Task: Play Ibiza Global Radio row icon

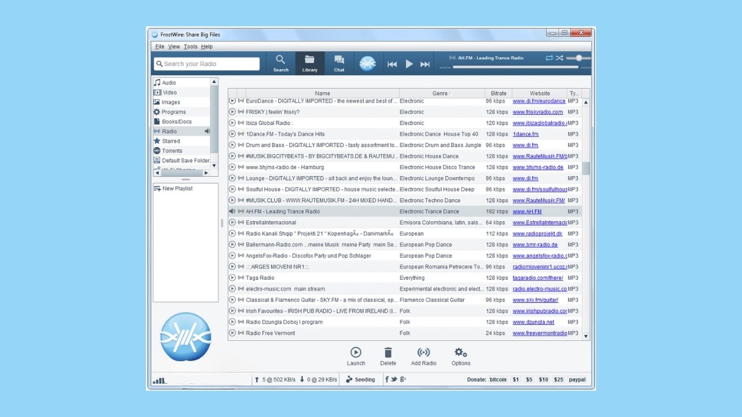Action: [x=232, y=123]
